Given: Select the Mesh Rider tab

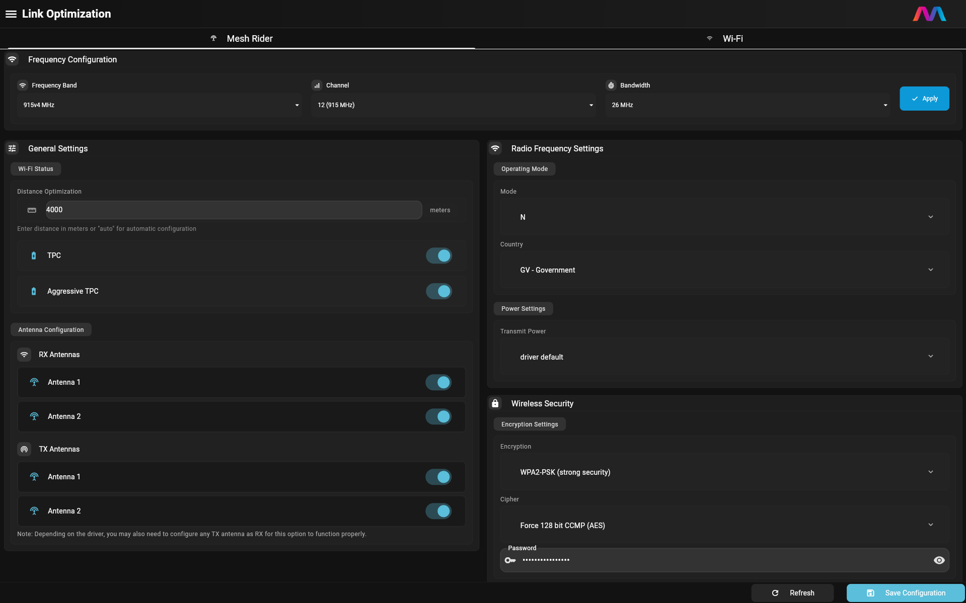Looking at the screenshot, I should click(x=242, y=39).
